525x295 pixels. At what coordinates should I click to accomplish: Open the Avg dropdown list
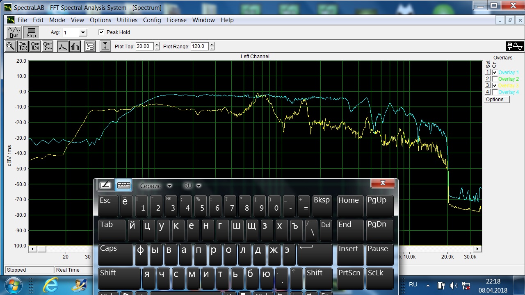[83, 32]
